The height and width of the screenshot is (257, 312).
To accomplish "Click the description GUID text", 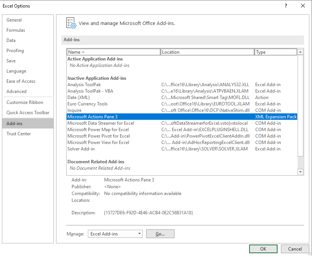I will point(148,213).
